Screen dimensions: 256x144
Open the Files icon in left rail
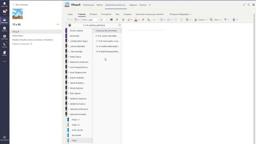point(4,53)
